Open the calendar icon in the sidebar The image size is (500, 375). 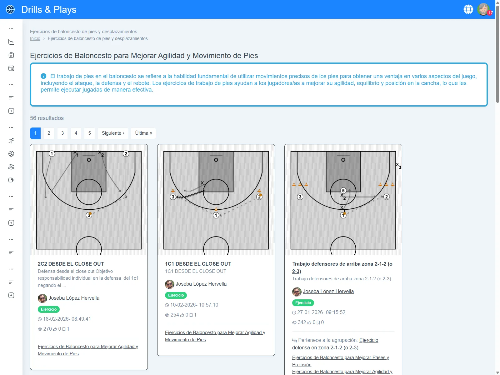(11, 68)
